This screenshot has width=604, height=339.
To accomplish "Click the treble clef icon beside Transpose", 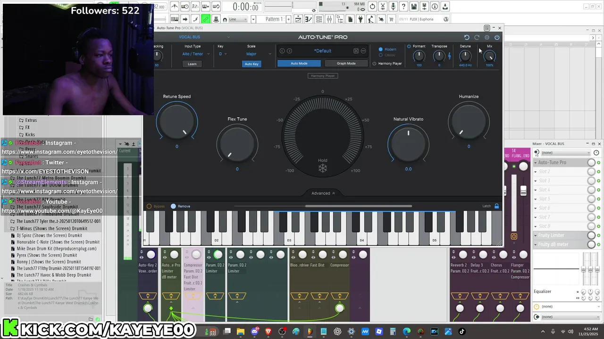I will [x=449, y=56].
